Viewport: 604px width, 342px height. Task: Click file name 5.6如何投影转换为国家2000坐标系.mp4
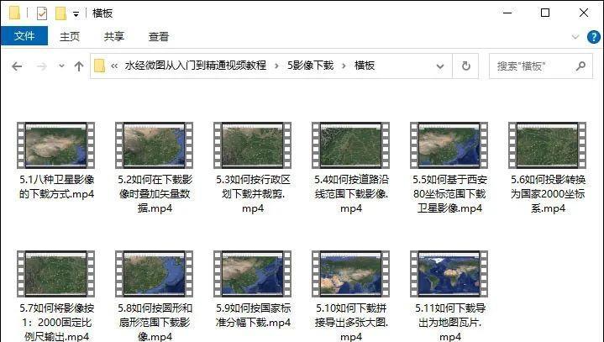[548, 194]
